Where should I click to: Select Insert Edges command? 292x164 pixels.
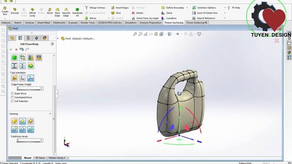click(x=120, y=8)
